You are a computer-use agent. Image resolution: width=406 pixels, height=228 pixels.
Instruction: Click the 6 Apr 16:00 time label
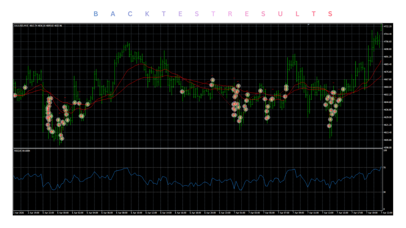(181, 213)
